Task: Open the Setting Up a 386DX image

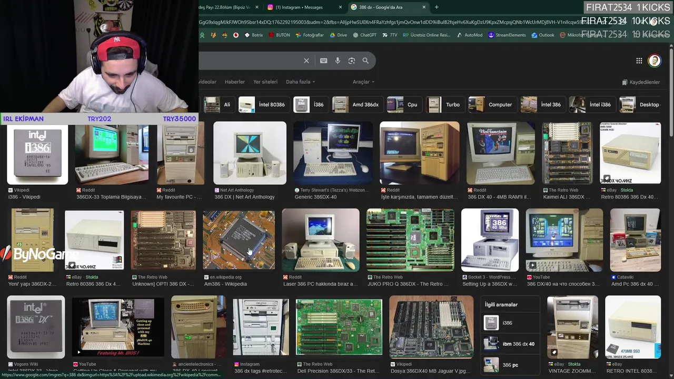Action: click(490, 240)
